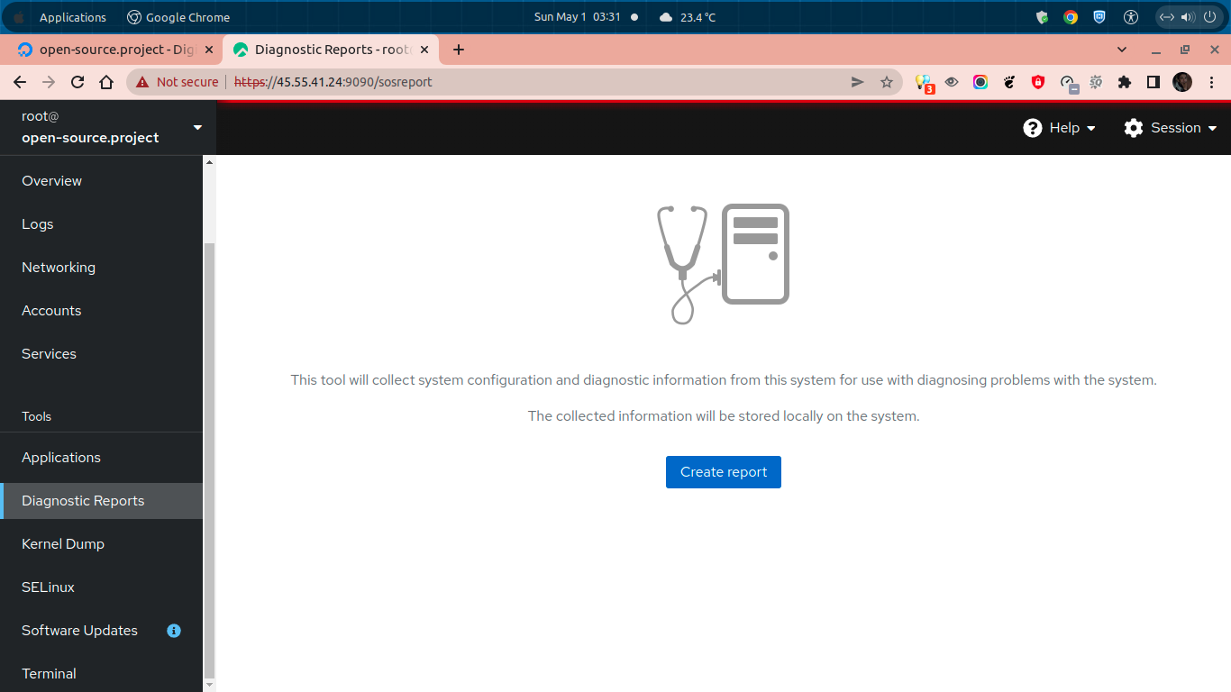Open Software Updates in the sidebar
This screenshot has width=1231, height=692.
point(102,631)
